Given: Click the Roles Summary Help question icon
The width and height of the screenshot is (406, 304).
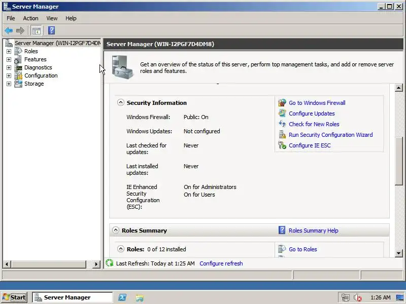Looking at the screenshot, I should tap(282, 230).
